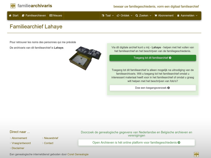The image size is (211, 158).
Task: Click the Open Archieven platform banner
Action: (136, 142)
